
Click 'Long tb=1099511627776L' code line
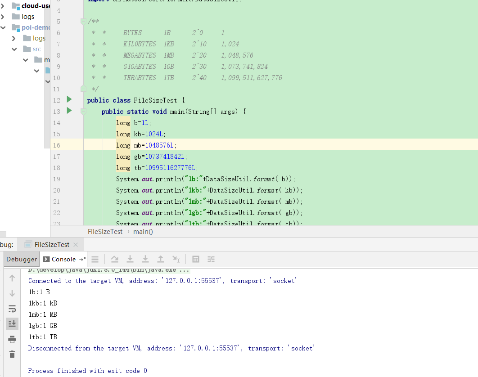point(157,168)
